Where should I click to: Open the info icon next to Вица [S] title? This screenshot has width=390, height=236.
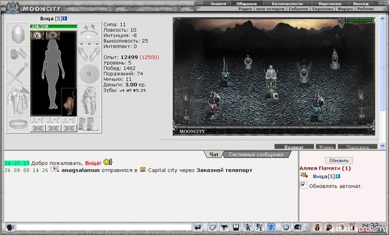point(64,18)
